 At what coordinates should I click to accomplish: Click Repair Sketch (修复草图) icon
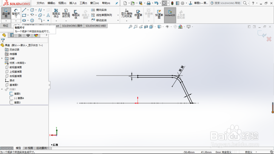coord(138,14)
